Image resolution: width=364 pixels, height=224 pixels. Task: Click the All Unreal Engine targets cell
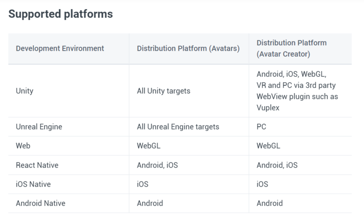[x=178, y=127]
